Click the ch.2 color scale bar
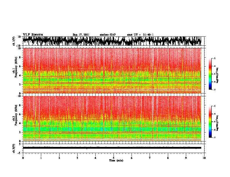 [x=210, y=122]
